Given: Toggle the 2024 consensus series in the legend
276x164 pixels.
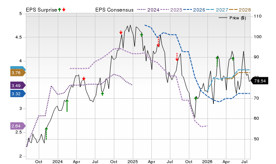Looking at the screenshot, I should click(x=148, y=10).
